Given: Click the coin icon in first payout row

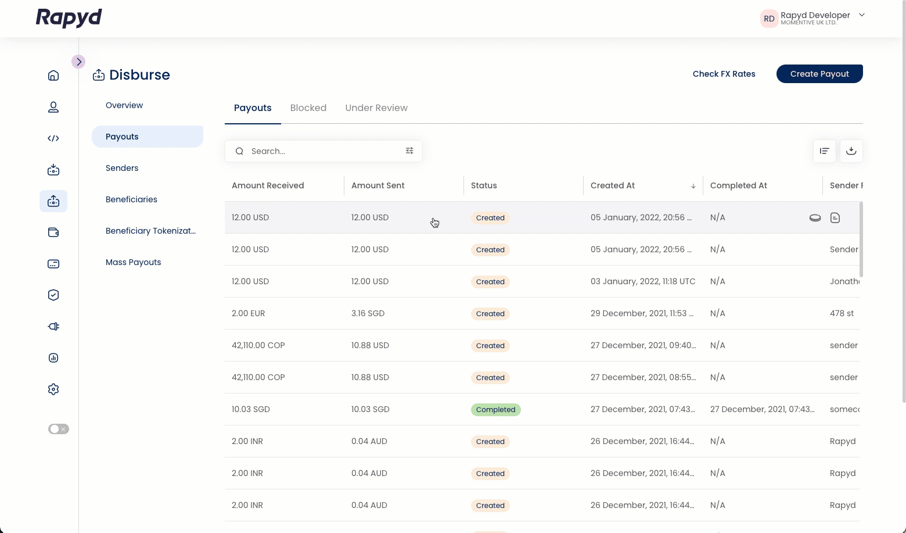Looking at the screenshot, I should click(x=815, y=218).
